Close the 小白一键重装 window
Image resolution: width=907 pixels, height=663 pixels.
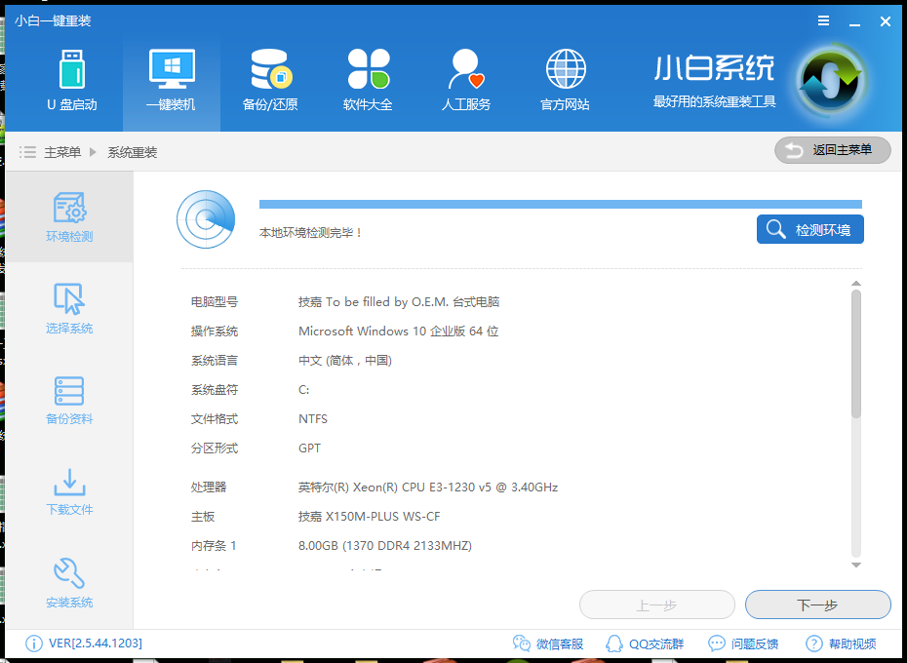click(x=885, y=21)
